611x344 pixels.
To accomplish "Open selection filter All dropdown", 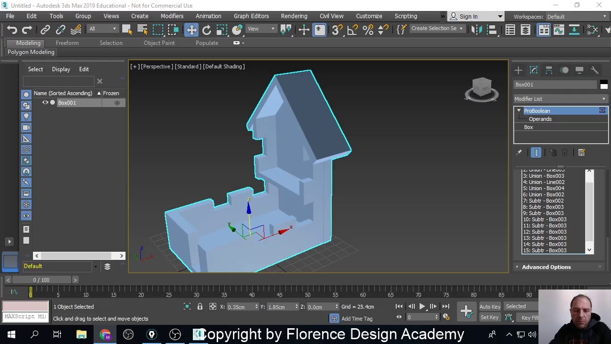I will pyautogui.click(x=103, y=29).
